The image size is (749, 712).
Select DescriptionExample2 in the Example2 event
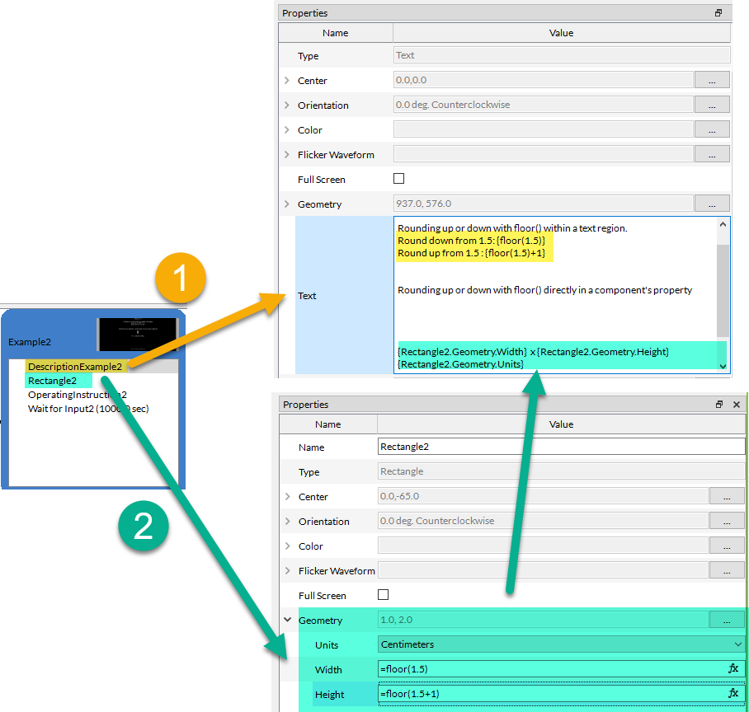pyautogui.click(x=74, y=367)
